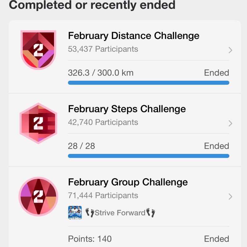Screen dimensions: 247x247
Task: Tap the Points: 140 label
Action: (90, 239)
